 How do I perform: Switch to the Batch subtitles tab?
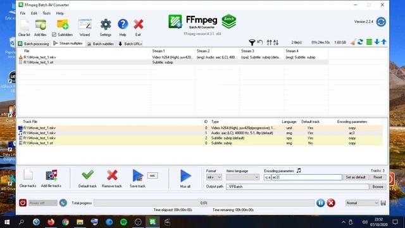click(101, 44)
